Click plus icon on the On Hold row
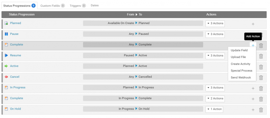The height and width of the screenshot is (118, 270). click(x=253, y=110)
